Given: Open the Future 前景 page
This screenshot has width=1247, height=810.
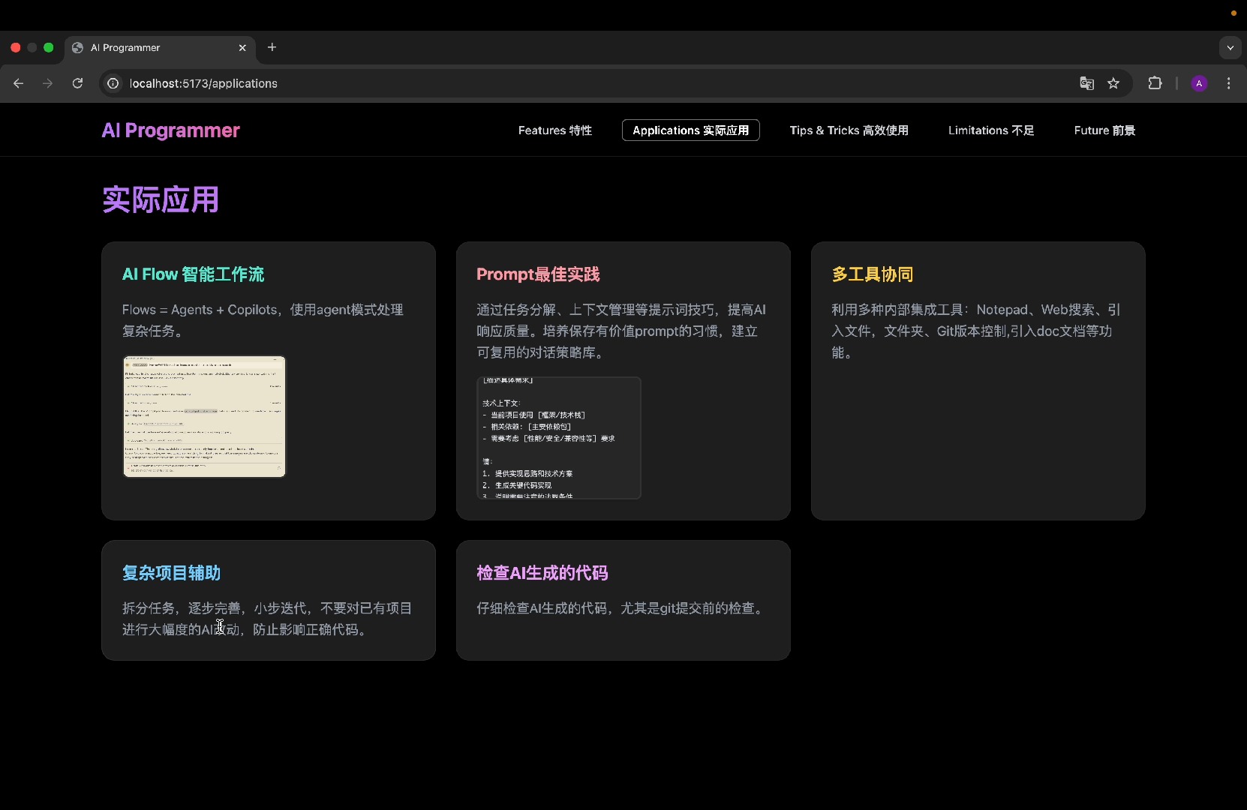Looking at the screenshot, I should point(1104,130).
